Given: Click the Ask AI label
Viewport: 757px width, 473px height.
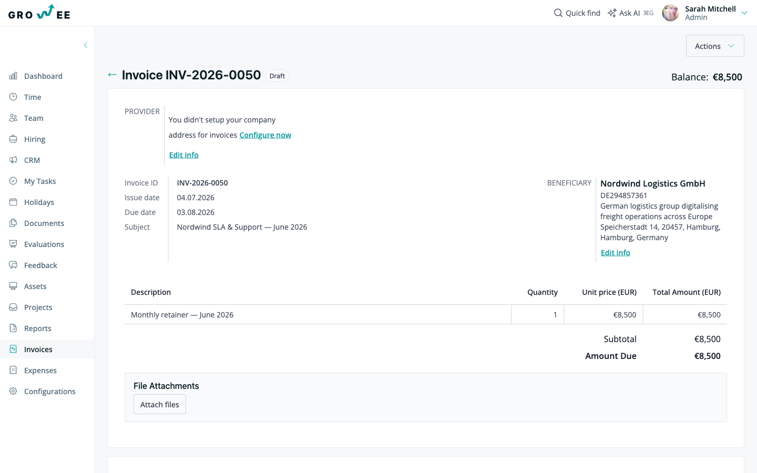Looking at the screenshot, I should point(630,13).
